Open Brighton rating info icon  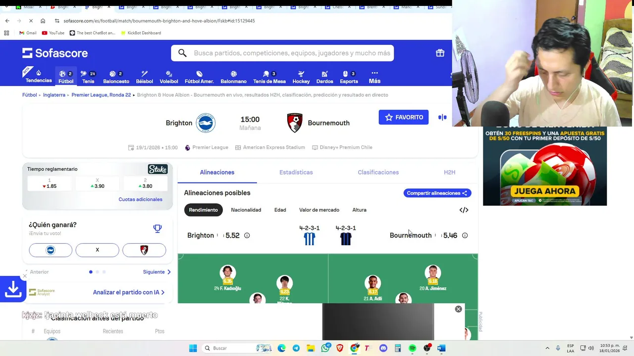247,235
